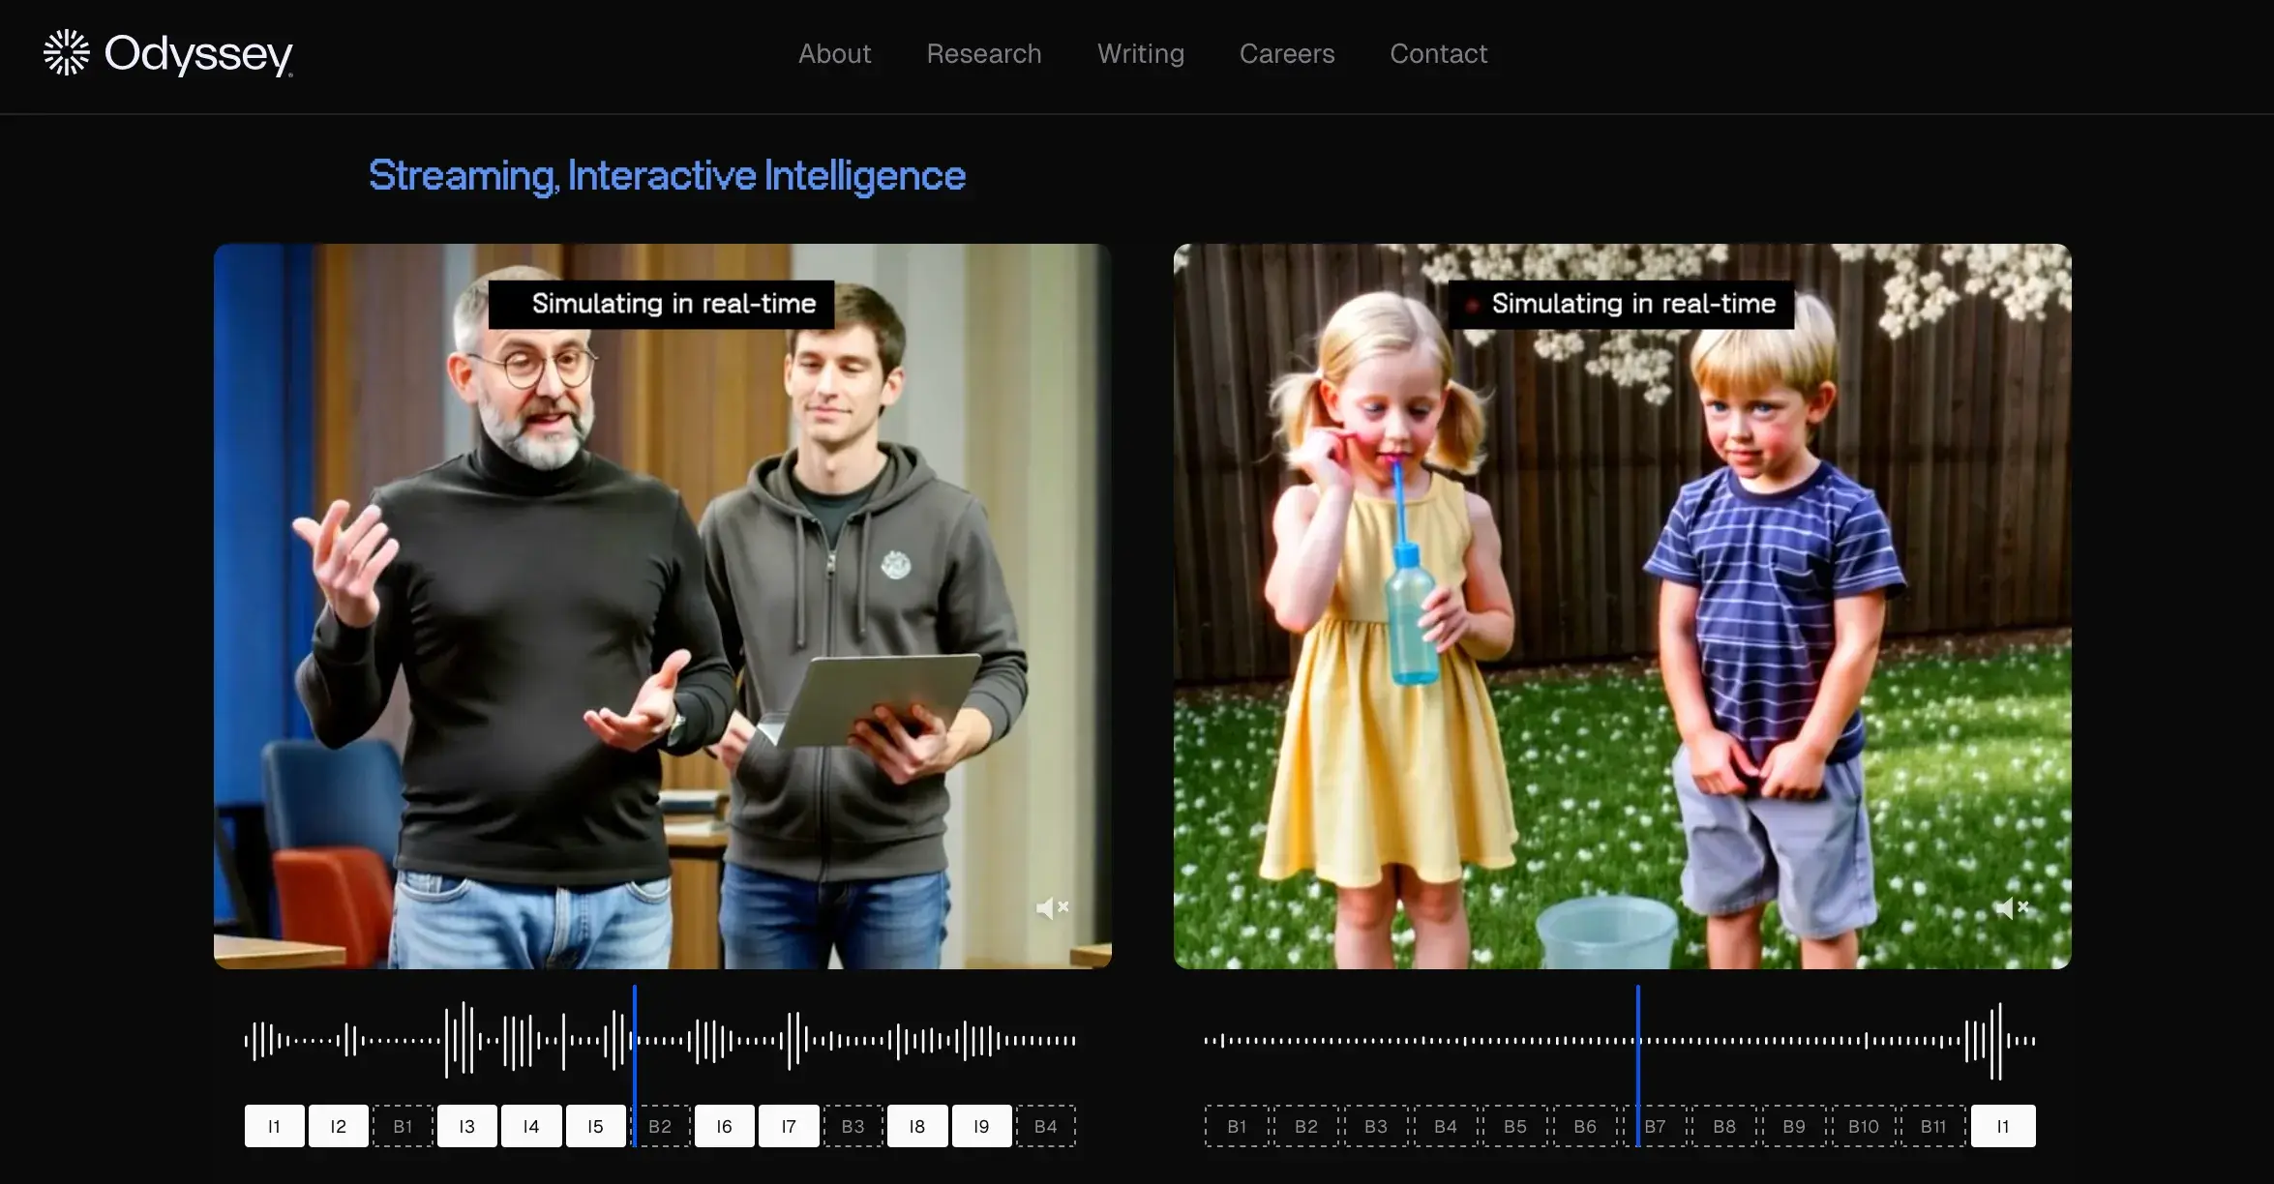
Task: Unmute the right video with the children
Action: coord(2012,907)
